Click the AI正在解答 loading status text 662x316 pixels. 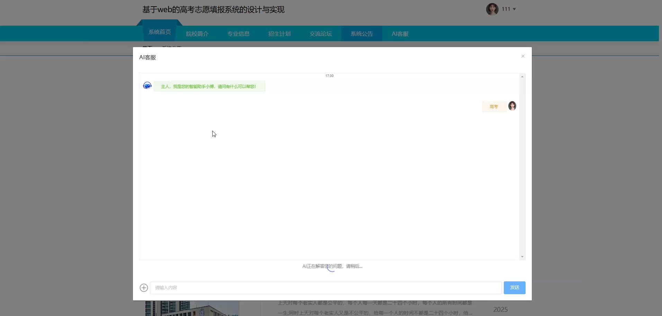click(332, 266)
